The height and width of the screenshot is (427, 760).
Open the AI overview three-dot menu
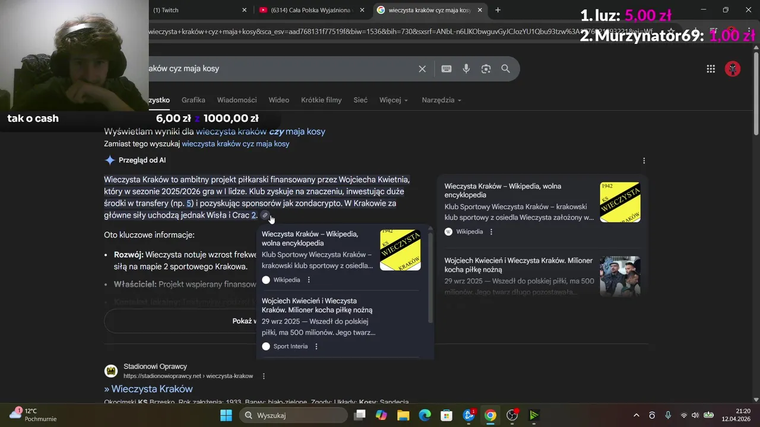tap(644, 160)
